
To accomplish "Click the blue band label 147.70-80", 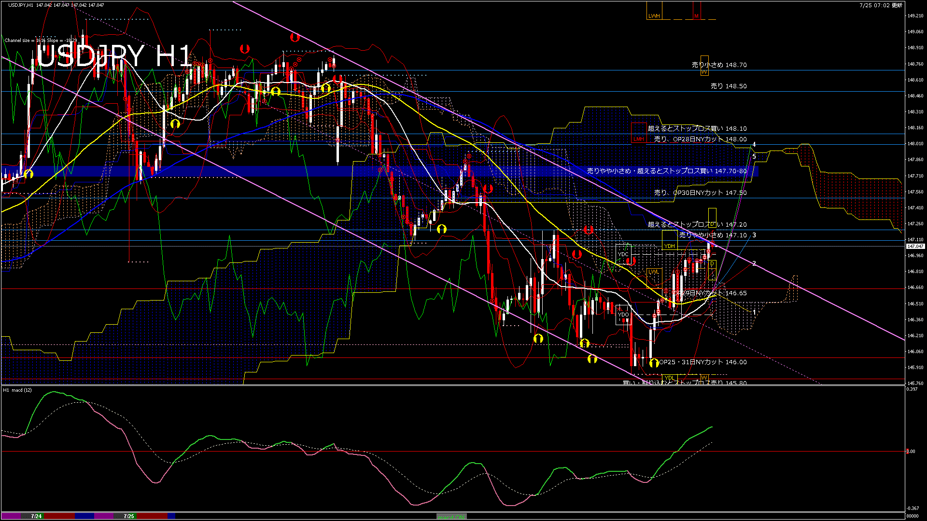I will [667, 171].
